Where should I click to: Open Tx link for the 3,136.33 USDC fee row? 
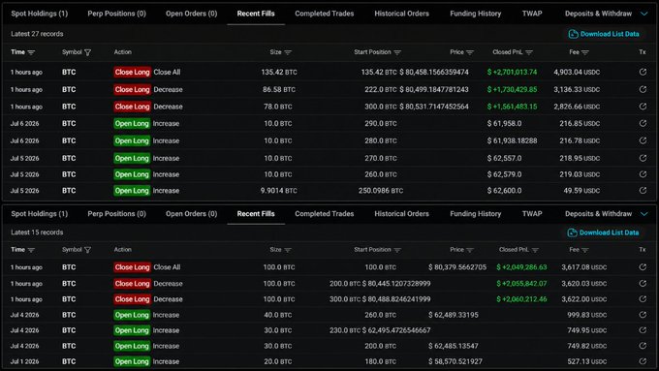tap(643, 89)
